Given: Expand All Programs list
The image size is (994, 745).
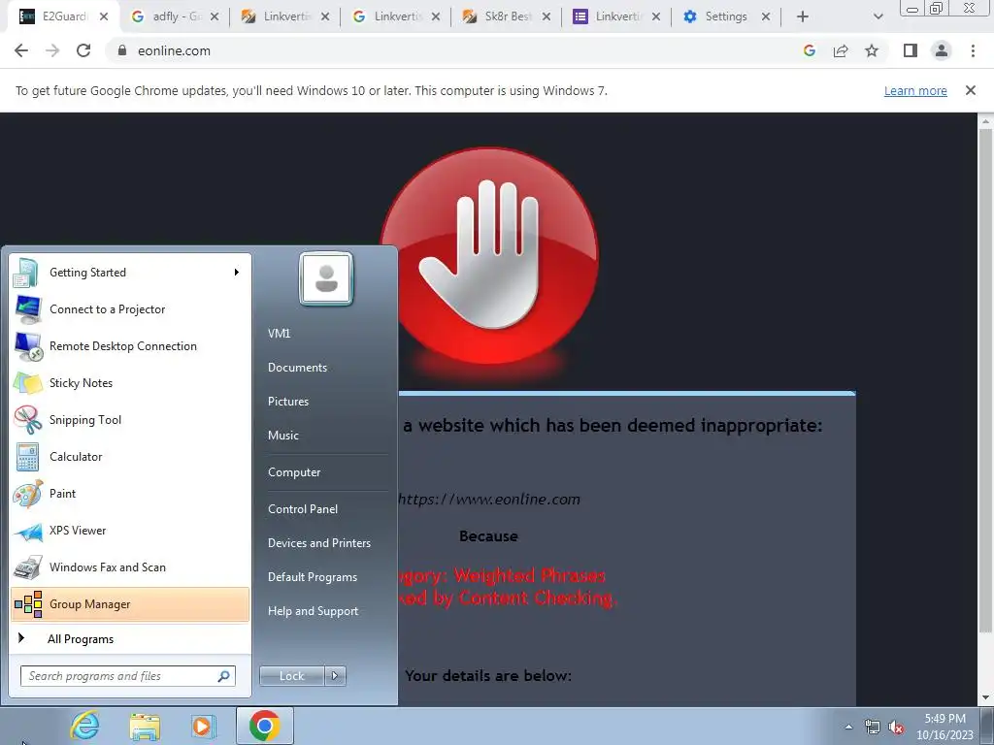Looking at the screenshot, I should point(130,638).
